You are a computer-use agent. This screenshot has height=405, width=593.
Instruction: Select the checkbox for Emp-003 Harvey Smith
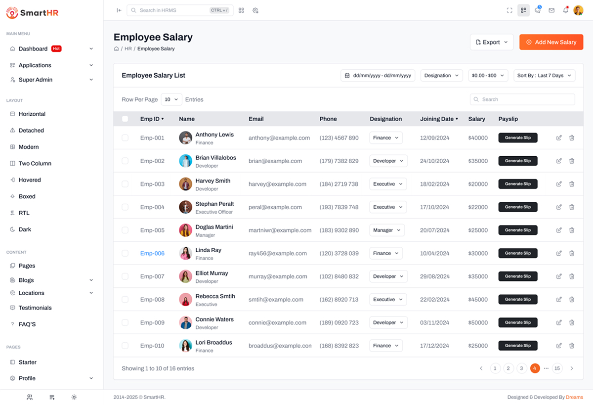pyautogui.click(x=125, y=183)
